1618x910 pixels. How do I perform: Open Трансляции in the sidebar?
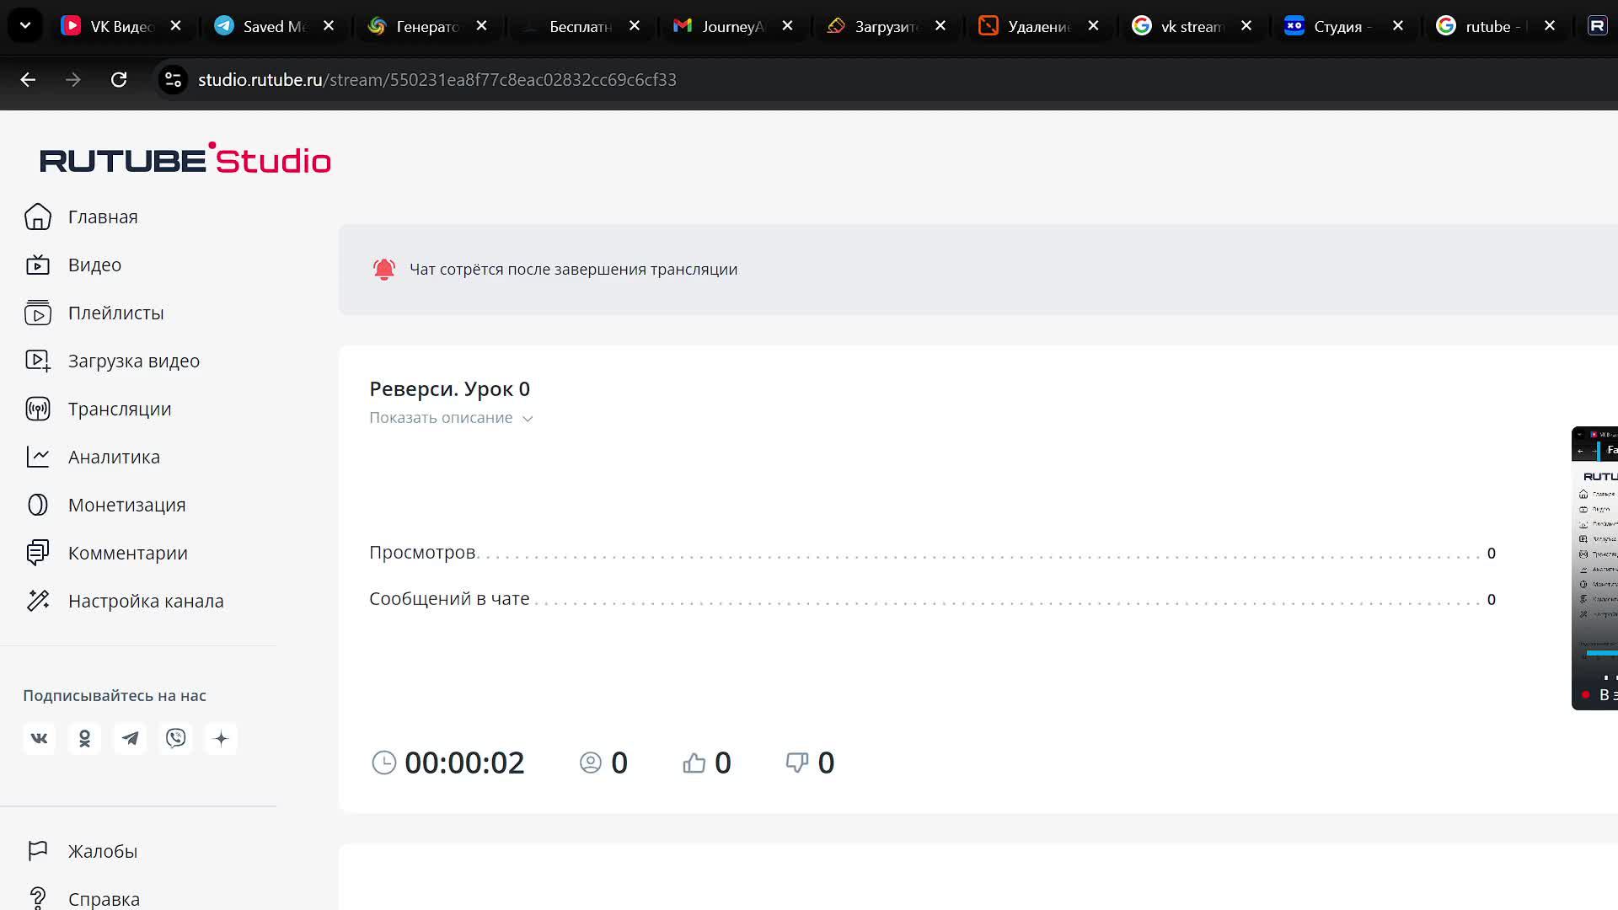(119, 409)
